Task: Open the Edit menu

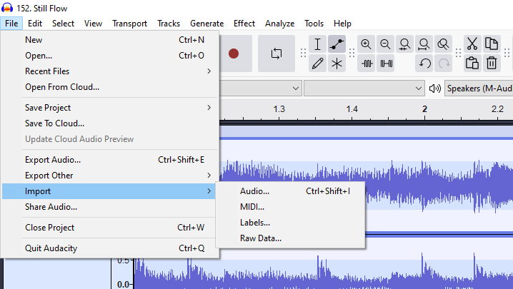Action: (35, 24)
